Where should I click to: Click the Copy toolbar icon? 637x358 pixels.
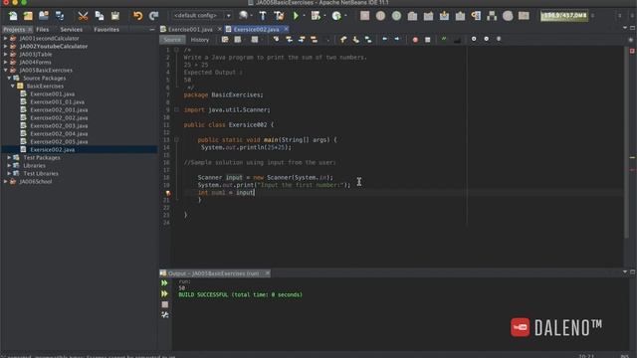(100, 16)
